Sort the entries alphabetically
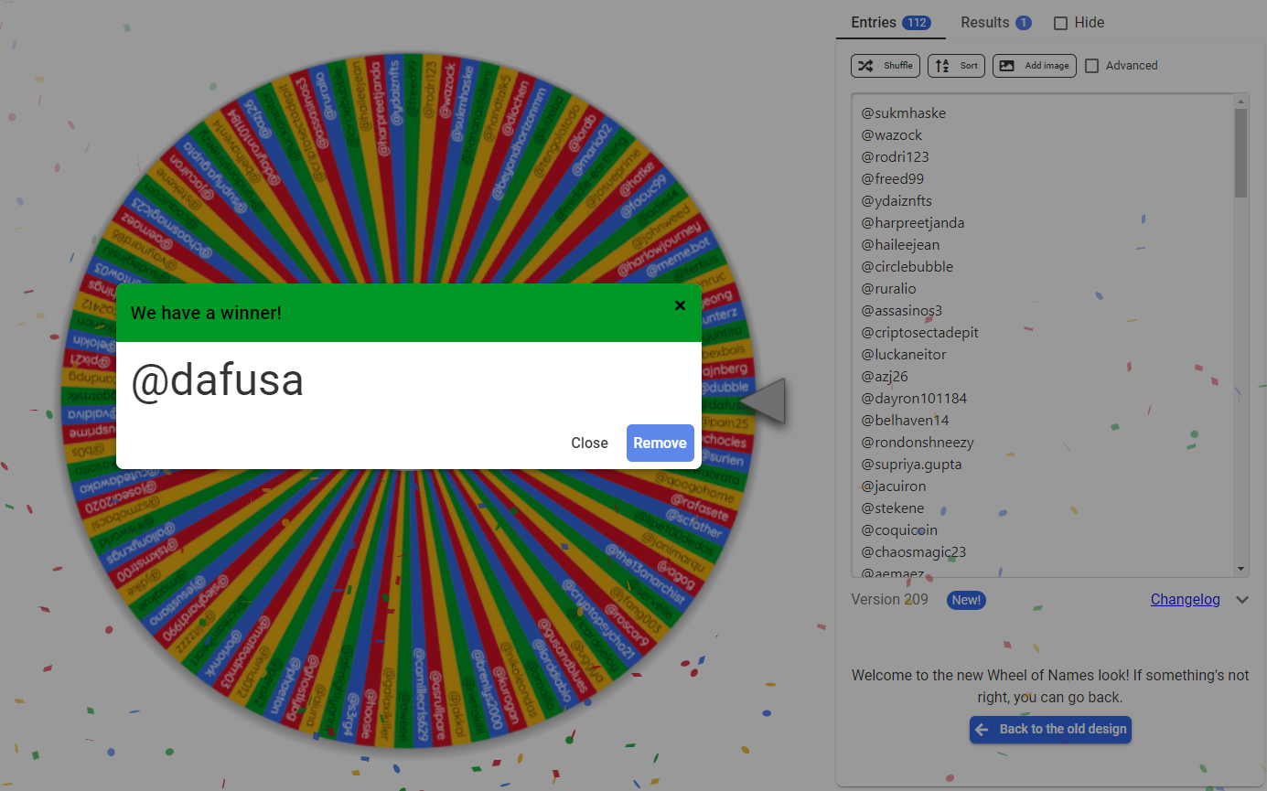 pos(956,66)
